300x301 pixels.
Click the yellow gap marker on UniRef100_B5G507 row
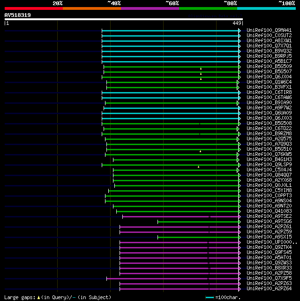tap(201, 74)
